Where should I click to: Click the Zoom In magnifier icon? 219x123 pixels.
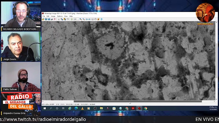81,19
